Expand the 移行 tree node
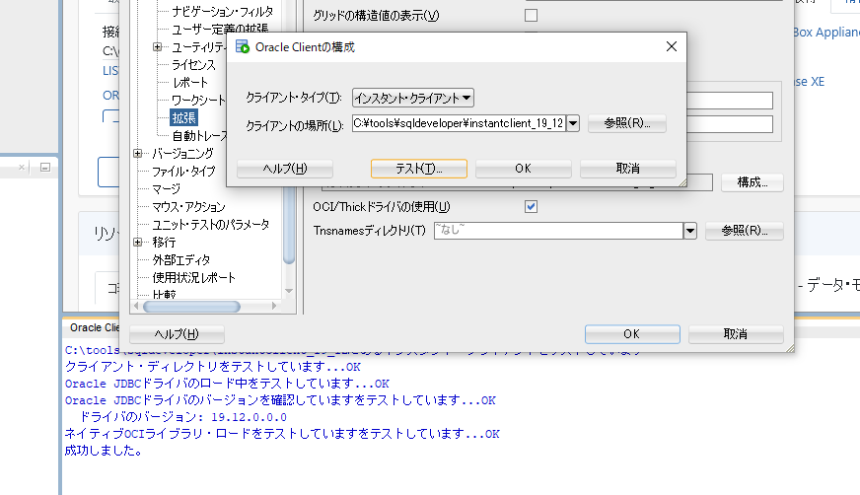The height and width of the screenshot is (495, 860). coord(138,242)
